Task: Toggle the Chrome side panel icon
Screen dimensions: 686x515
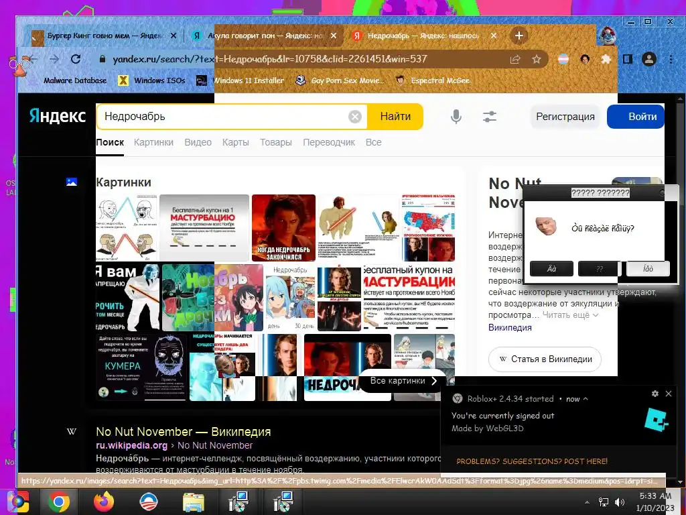Action: (628, 59)
